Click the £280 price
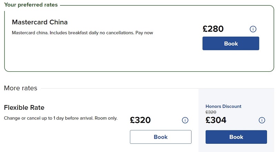Screen dimensions: 276x152 (213, 29)
